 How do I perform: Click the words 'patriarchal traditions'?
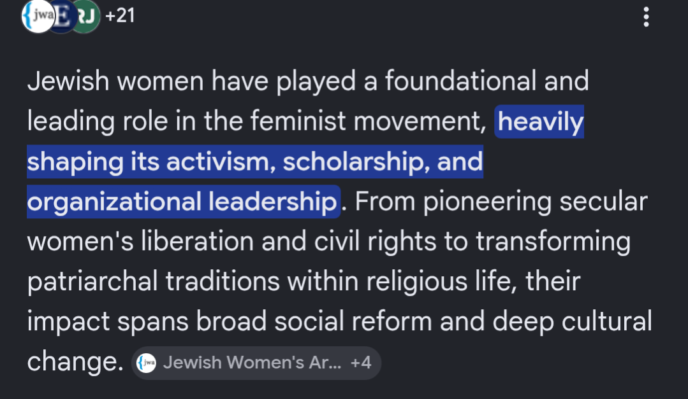click(154, 281)
